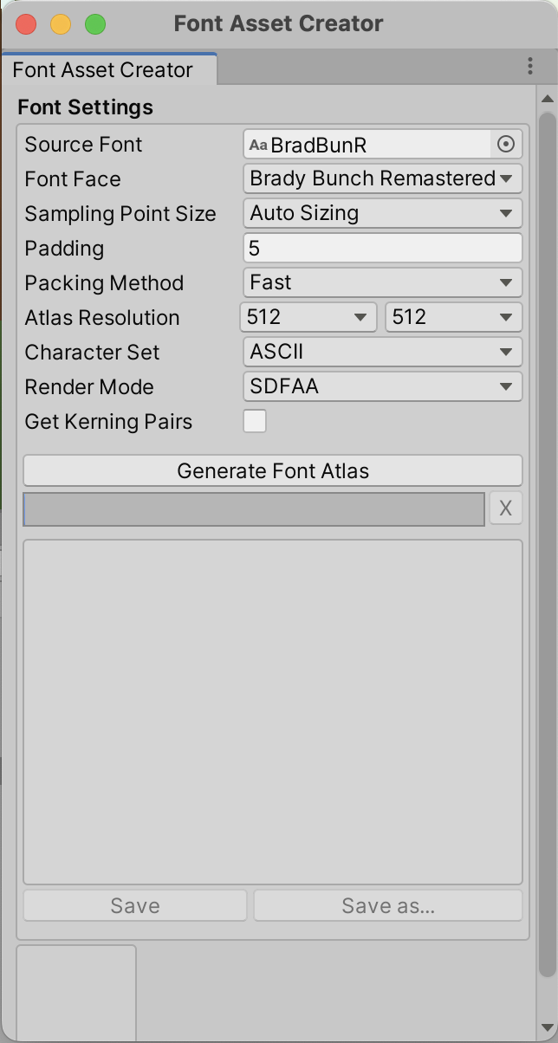Click the Padding input field
Image resolution: width=558 pixels, height=1043 pixels.
(x=382, y=248)
